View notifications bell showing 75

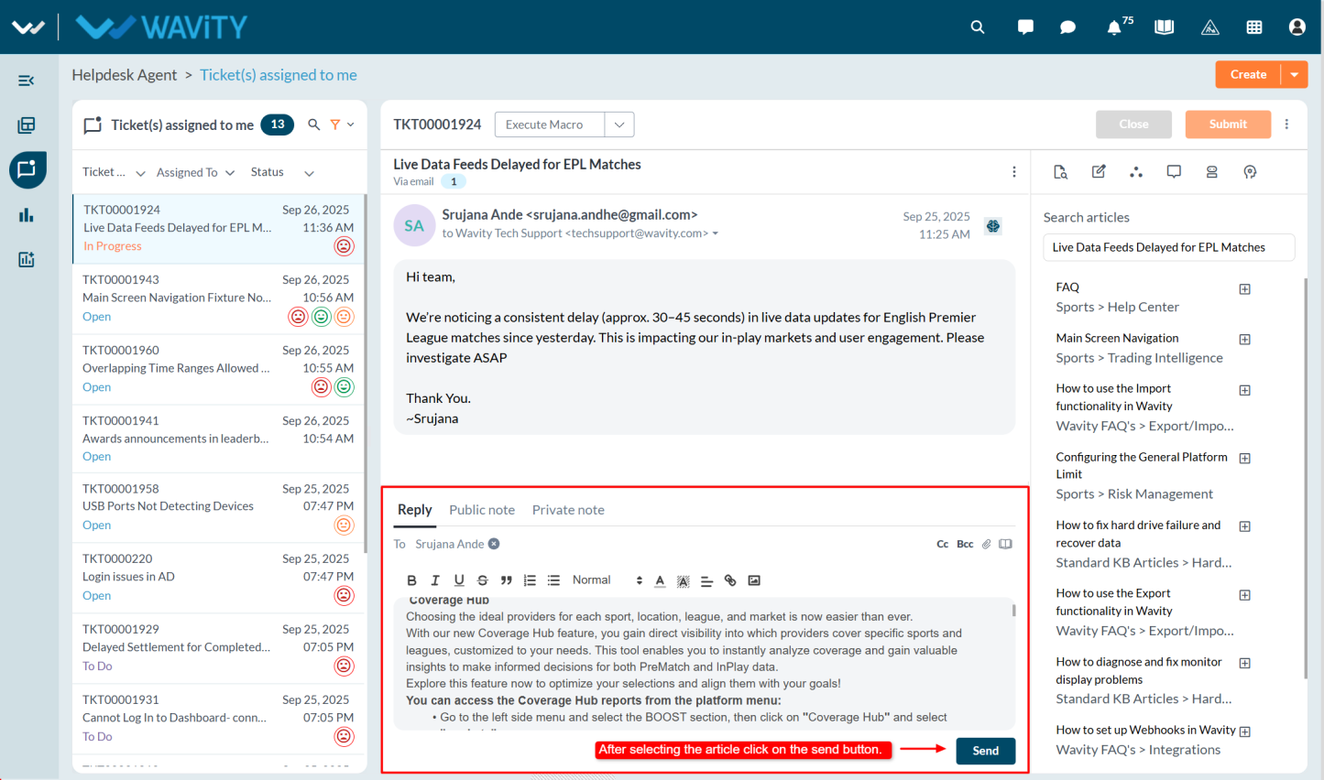coord(1114,27)
